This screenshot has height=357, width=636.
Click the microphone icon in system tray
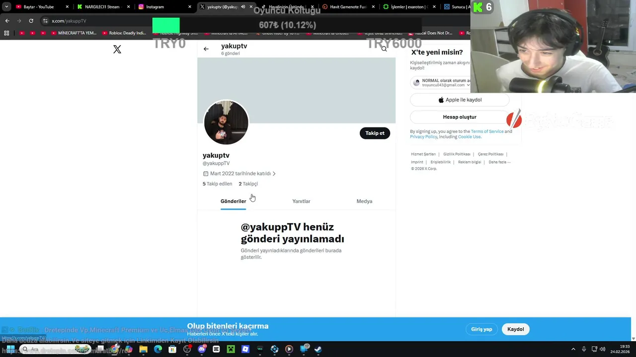coord(584,349)
